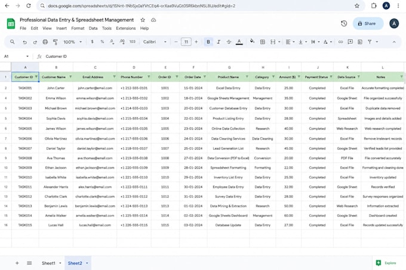Open the File menu
The width and height of the screenshot is (406, 270).
23,28
